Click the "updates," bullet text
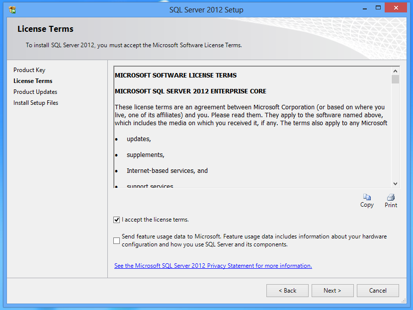 (139, 139)
